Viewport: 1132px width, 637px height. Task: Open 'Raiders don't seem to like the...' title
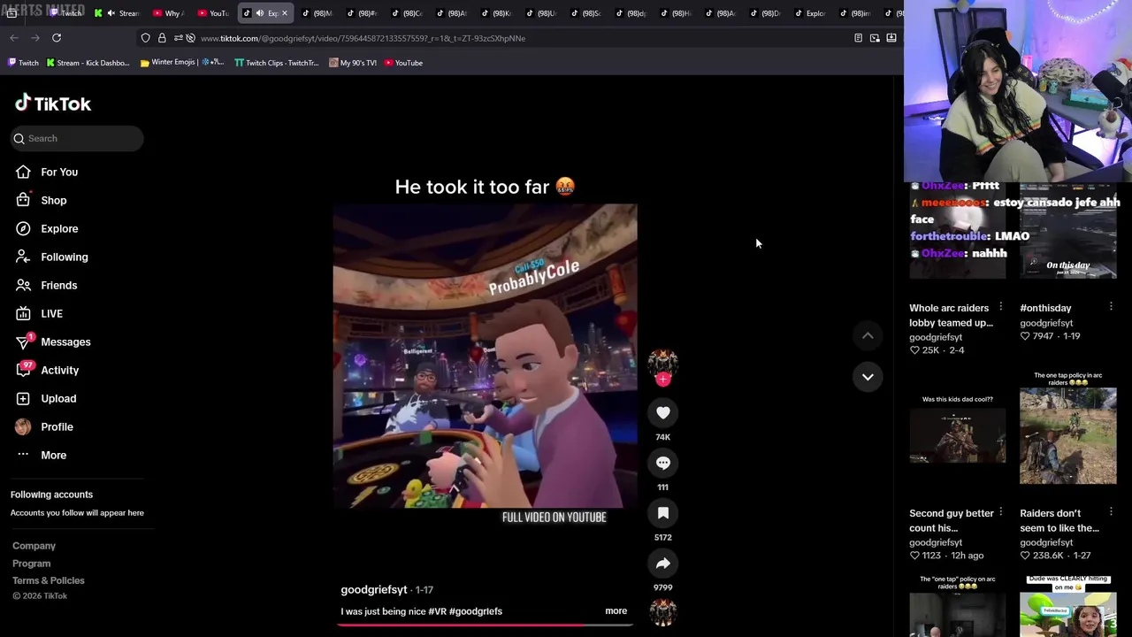1059,520
